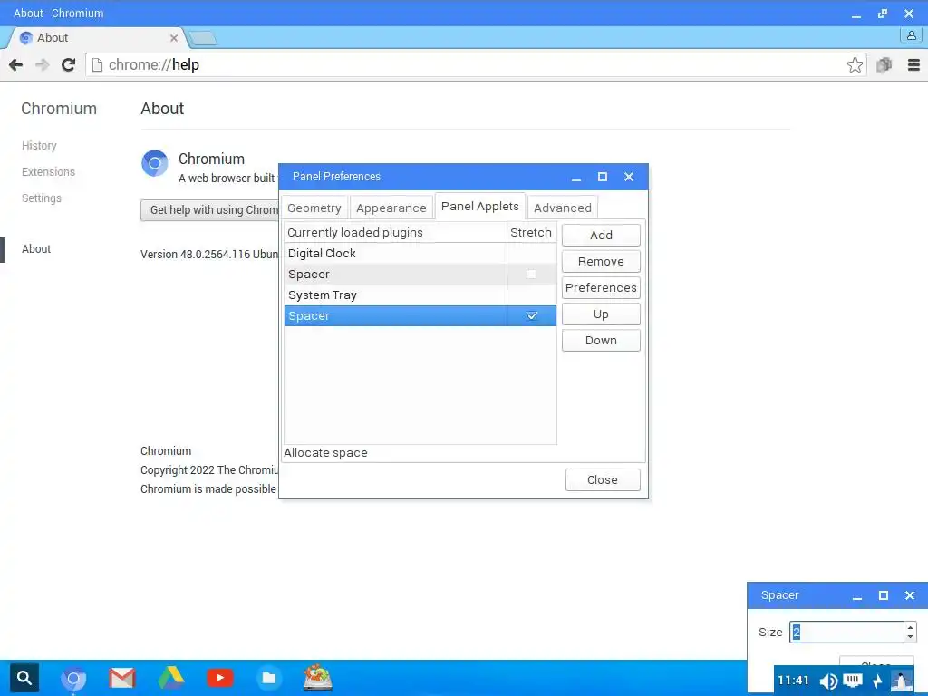Close the Spacer dialog with X
Viewport: 928px width, 696px height.
(910, 595)
